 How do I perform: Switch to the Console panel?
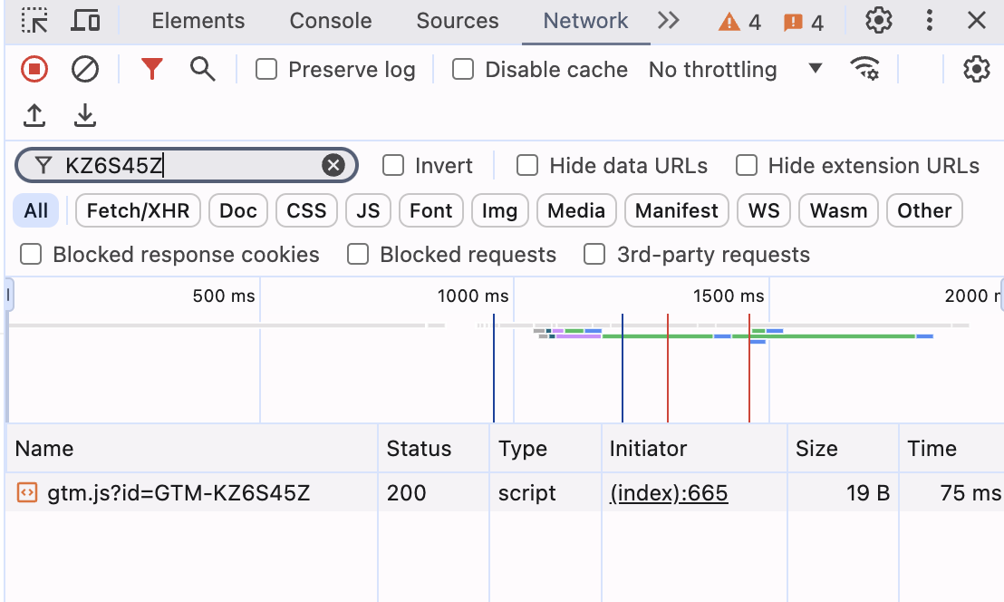330,20
